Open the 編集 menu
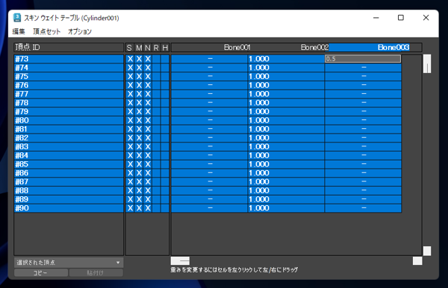Viewport: 448px width, 288px height. point(19,31)
